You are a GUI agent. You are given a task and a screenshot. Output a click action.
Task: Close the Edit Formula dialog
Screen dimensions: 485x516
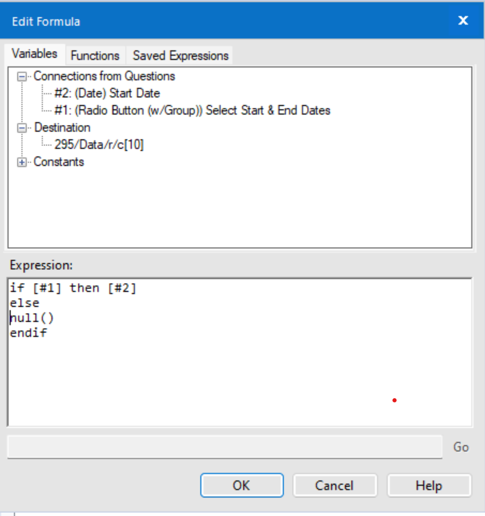[463, 21]
